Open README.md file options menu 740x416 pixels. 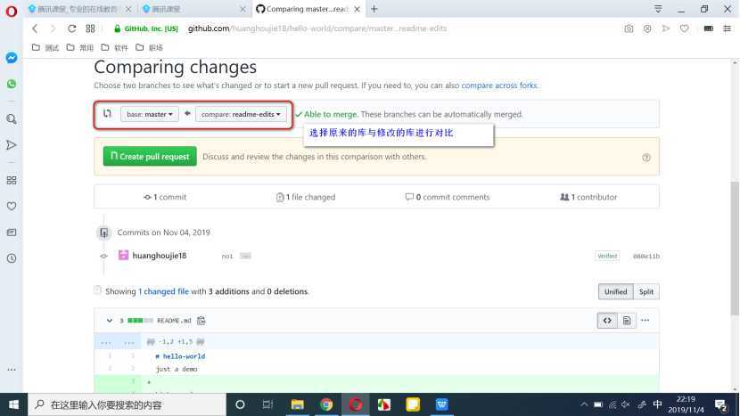tap(645, 321)
